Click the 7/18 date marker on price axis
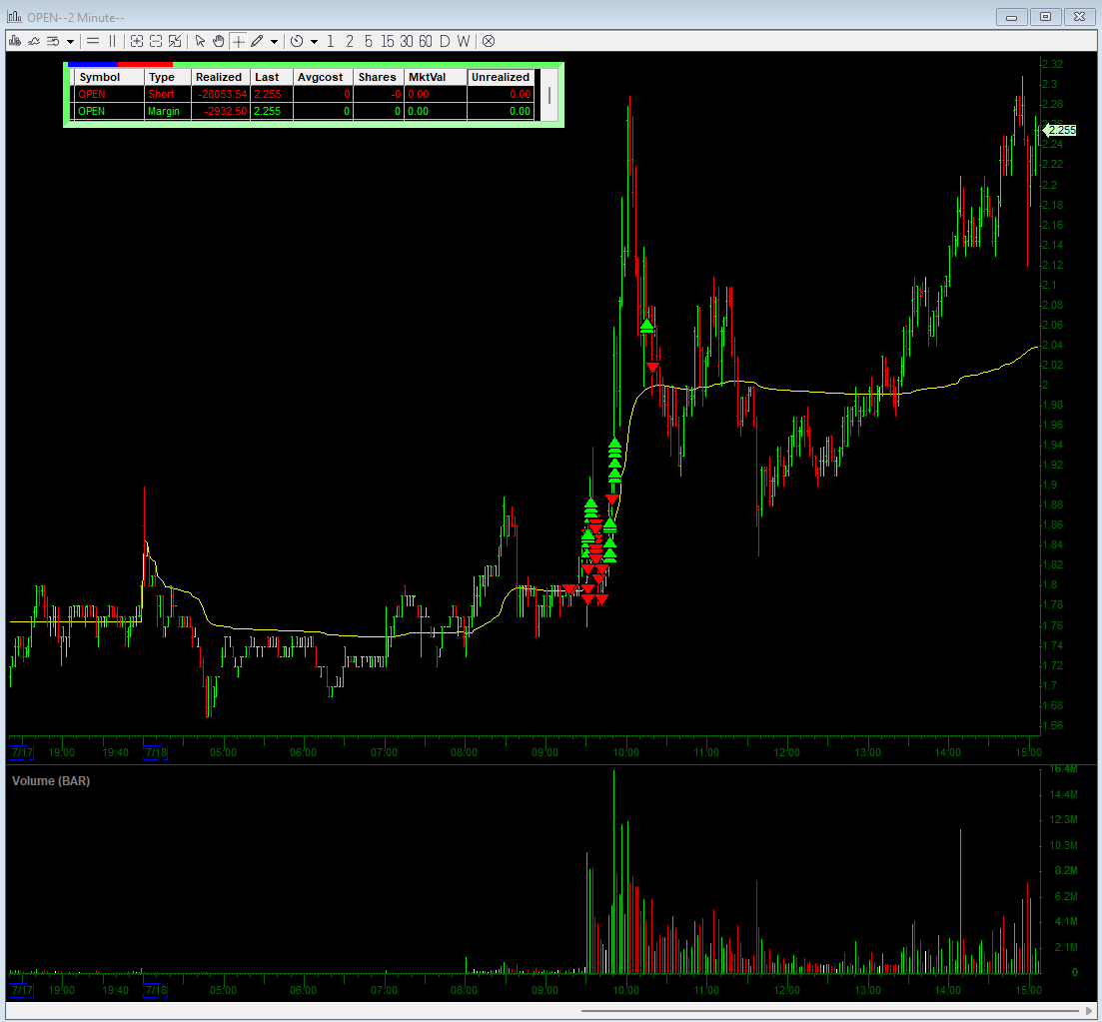Screen dimensions: 1102x1022 [155, 753]
